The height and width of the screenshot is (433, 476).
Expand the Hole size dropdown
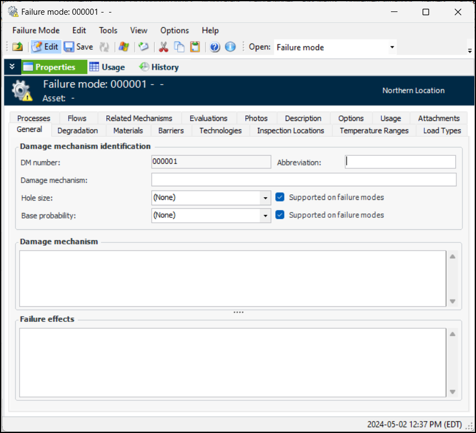point(266,198)
